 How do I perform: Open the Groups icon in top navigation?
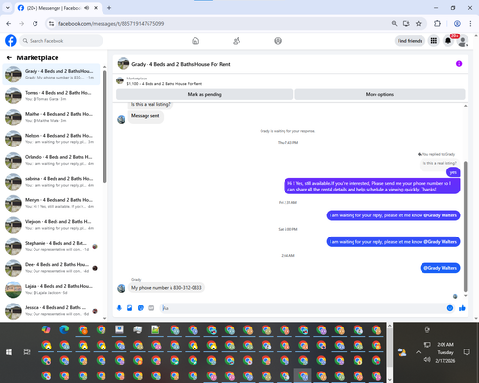pos(278,41)
